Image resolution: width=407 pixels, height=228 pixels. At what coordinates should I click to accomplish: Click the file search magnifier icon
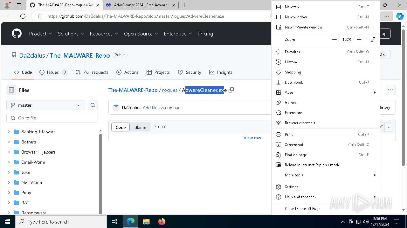(x=93, y=105)
